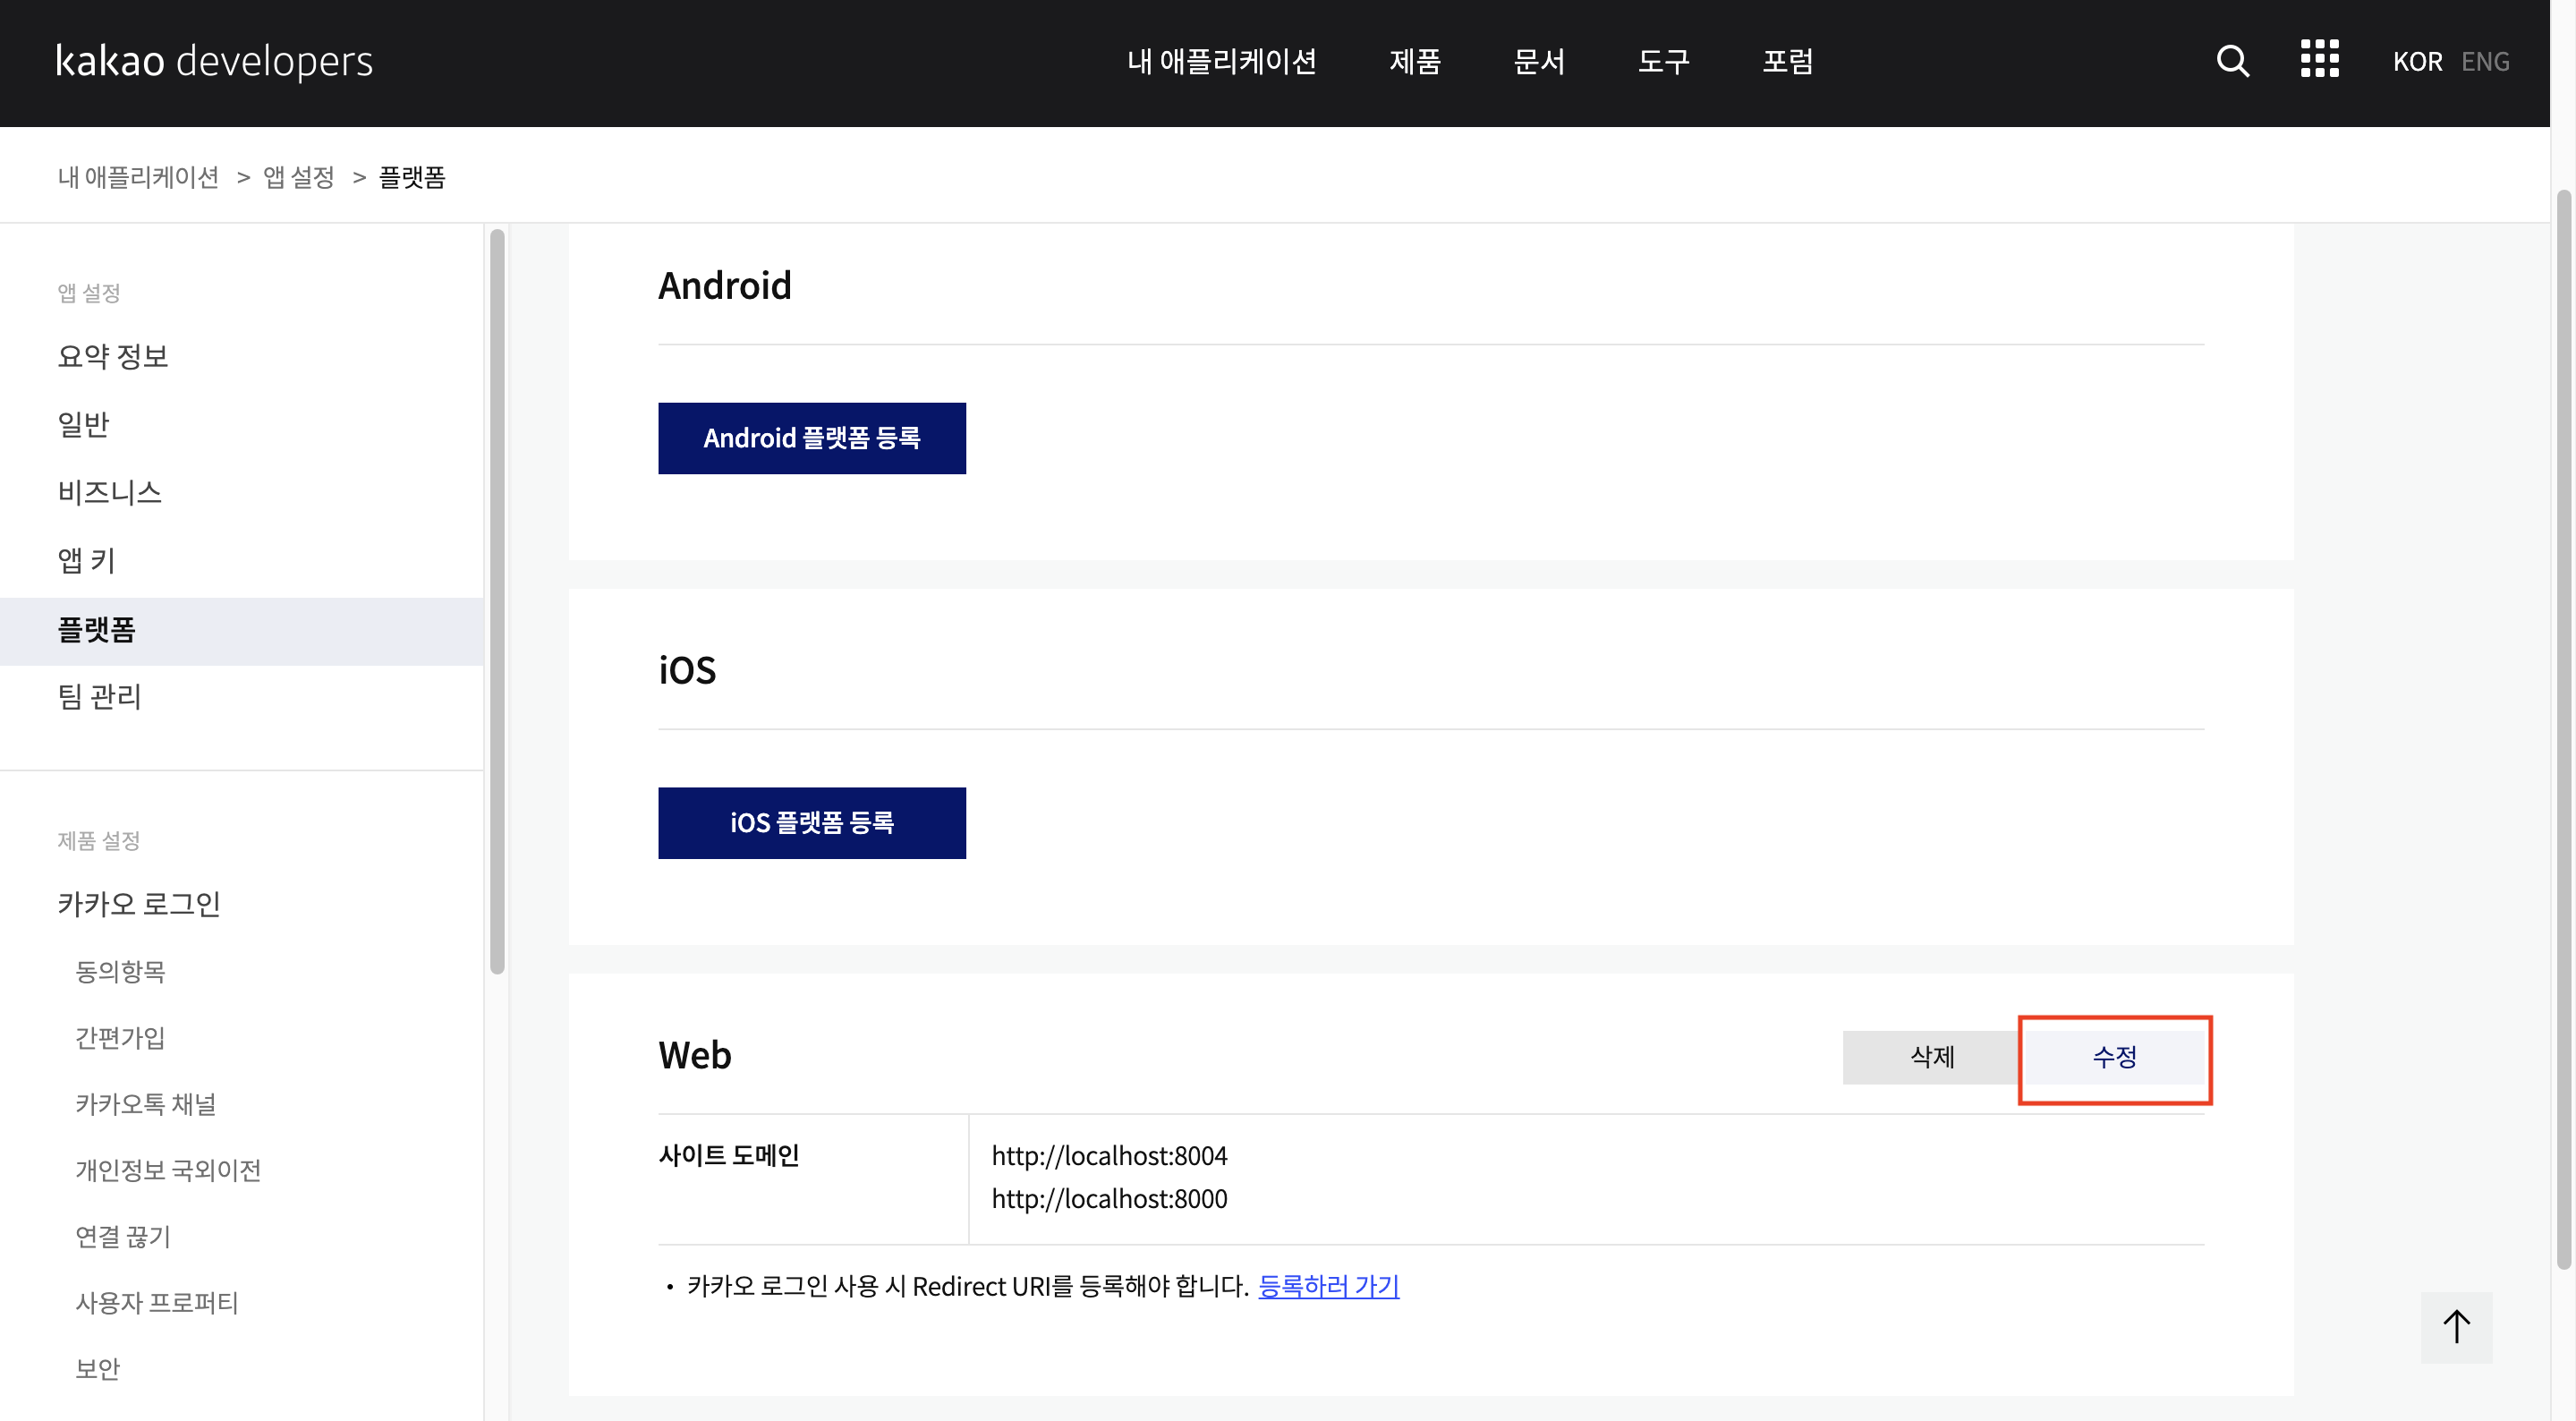Follow the 등록하러 가기 link
The width and height of the screenshot is (2576, 1421).
[1328, 1286]
